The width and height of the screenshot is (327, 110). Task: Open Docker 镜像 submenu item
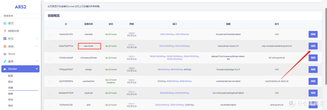(10, 94)
